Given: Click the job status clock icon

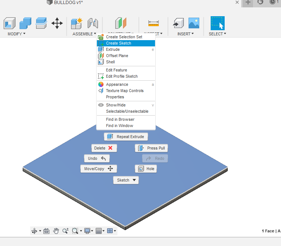Looking at the screenshot, I should [x=273, y=2].
